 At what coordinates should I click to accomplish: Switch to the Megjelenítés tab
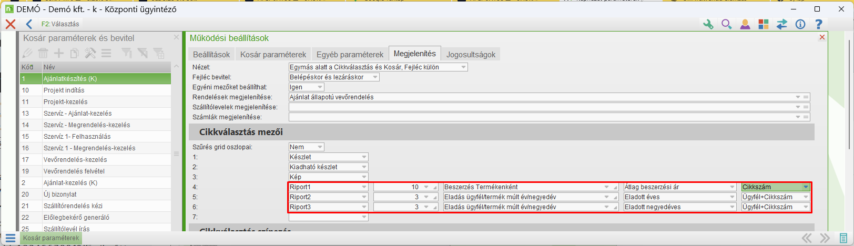(x=415, y=54)
